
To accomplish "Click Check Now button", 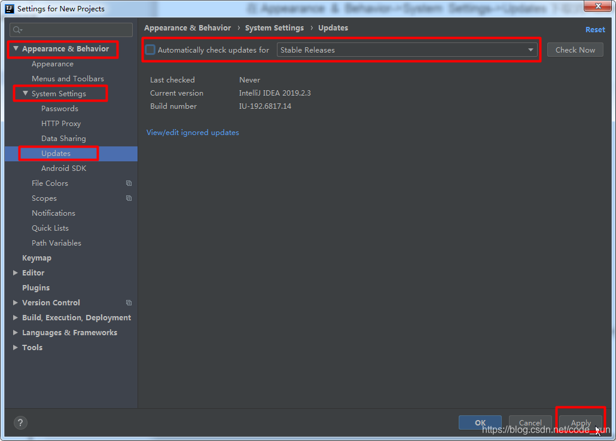I will 575,50.
